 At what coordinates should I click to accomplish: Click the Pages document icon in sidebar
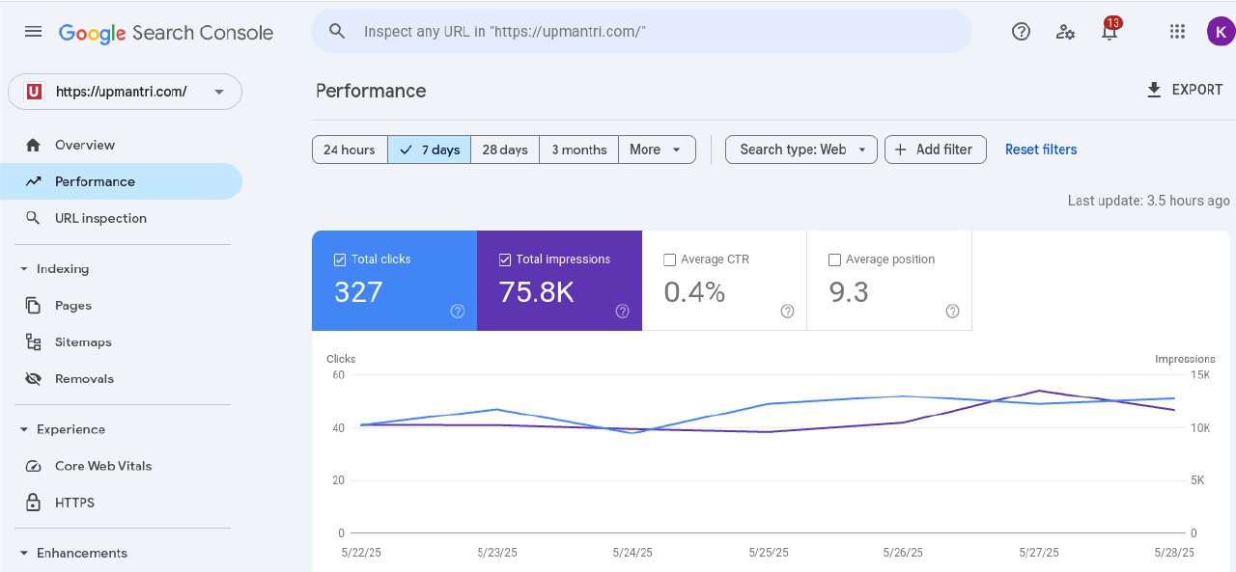point(34,306)
